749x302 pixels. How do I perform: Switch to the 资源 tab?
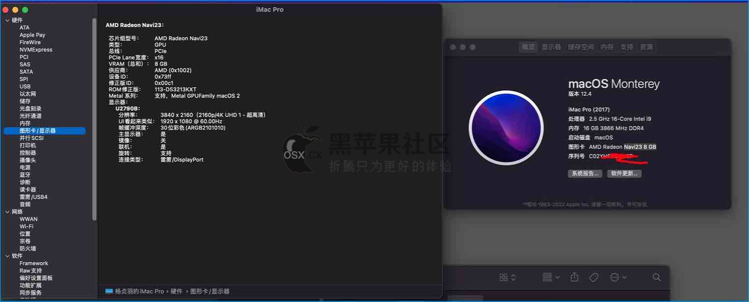646,47
